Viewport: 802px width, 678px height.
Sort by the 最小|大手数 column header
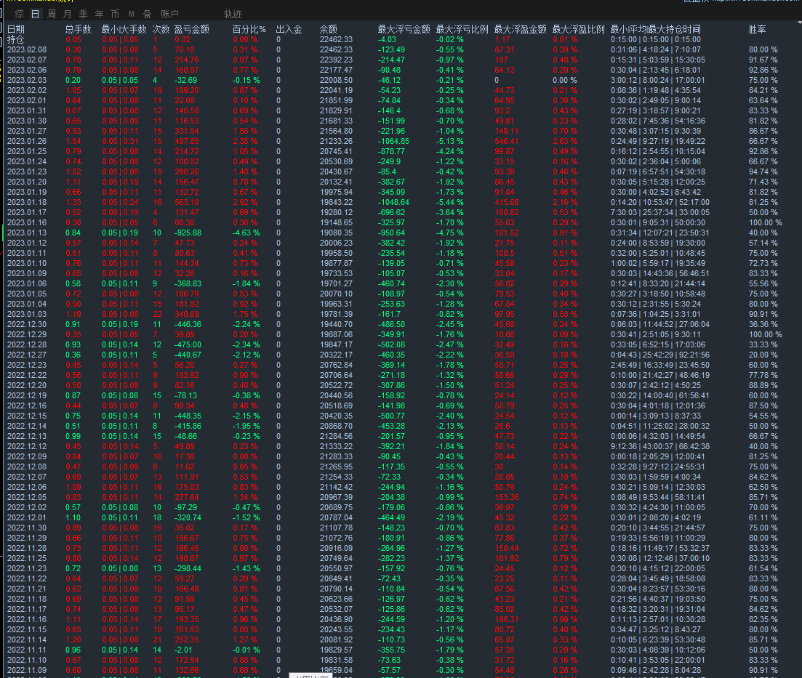[124, 29]
